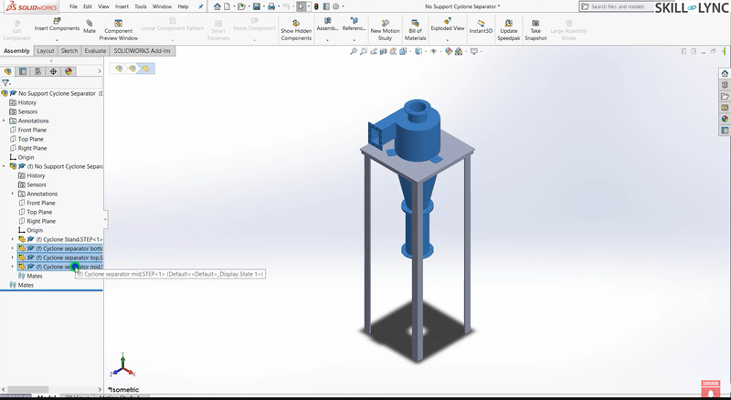Select the SOLIDWORKS Add-Ins tab
The image size is (731, 400).
pyautogui.click(x=143, y=51)
